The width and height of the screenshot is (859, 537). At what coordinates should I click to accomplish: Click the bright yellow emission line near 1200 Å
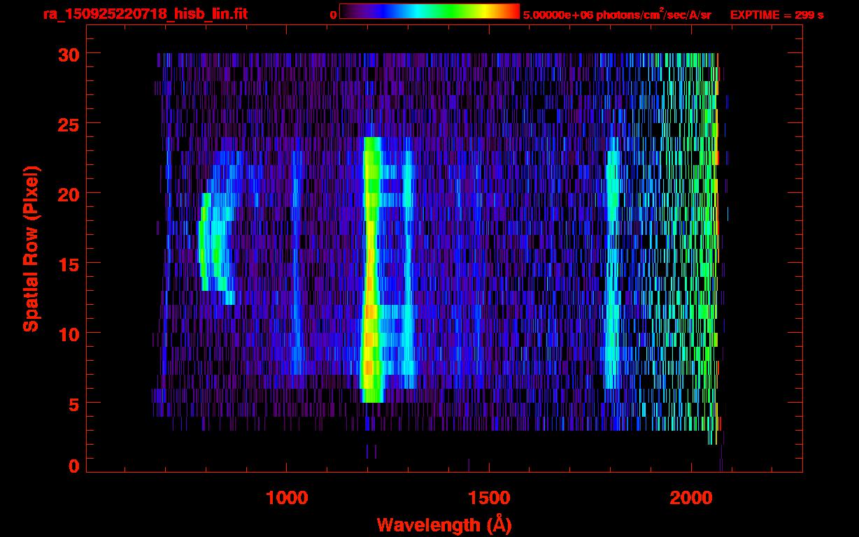point(370,280)
